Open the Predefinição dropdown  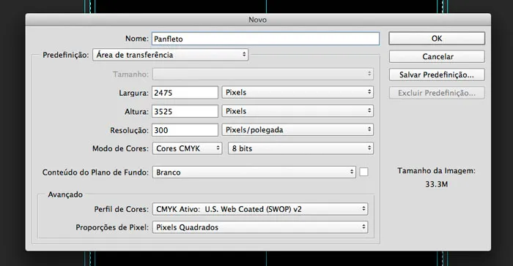click(x=171, y=55)
